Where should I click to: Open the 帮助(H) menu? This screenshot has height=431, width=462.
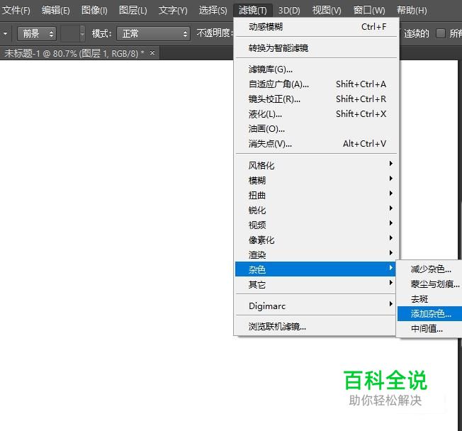(412, 11)
